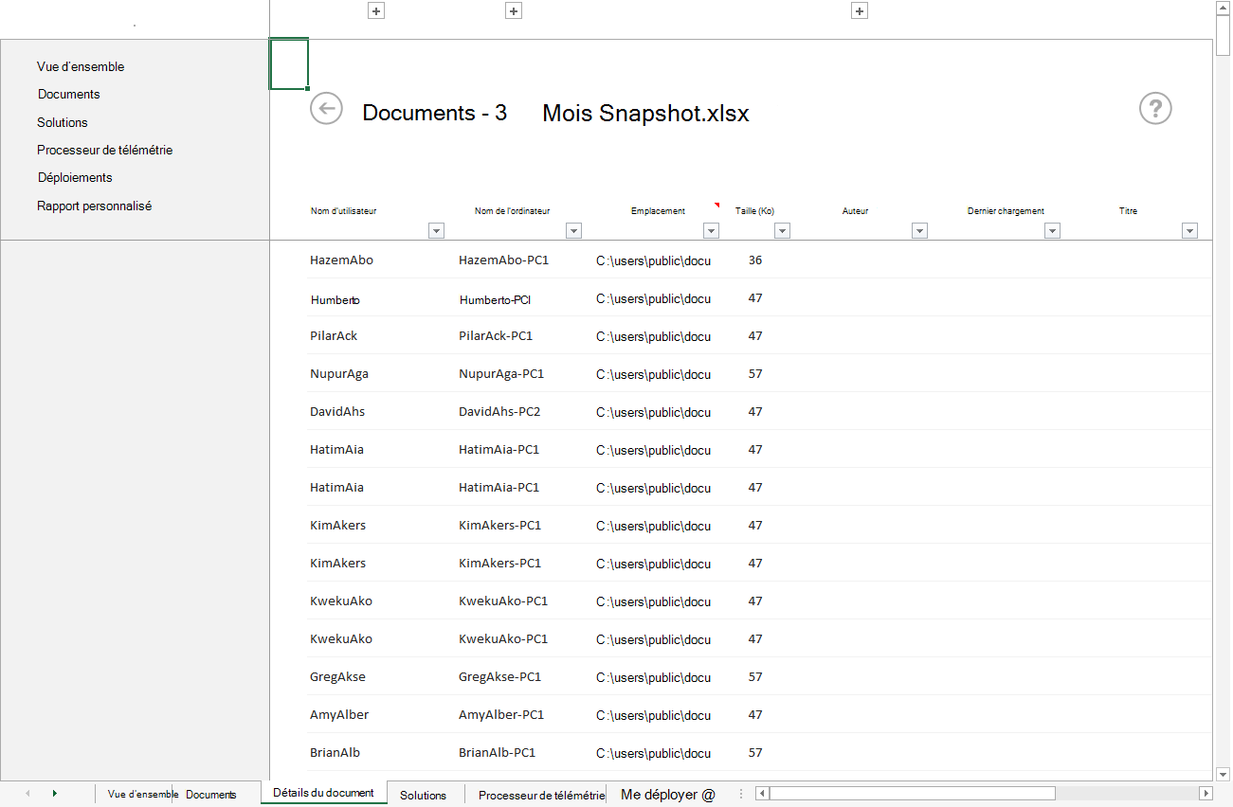
Task: Switch to the Solutions sheet tab
Action: (423, 796)
